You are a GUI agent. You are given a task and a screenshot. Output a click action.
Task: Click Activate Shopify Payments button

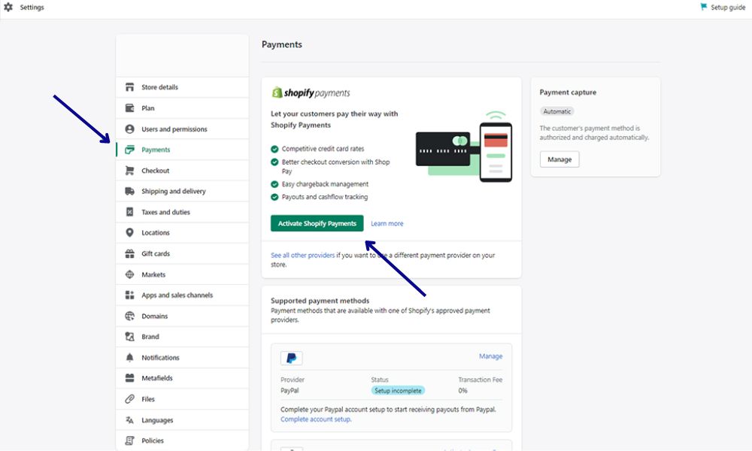click(317, 223)
